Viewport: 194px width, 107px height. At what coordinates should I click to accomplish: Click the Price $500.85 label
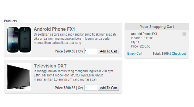[65, 88]
